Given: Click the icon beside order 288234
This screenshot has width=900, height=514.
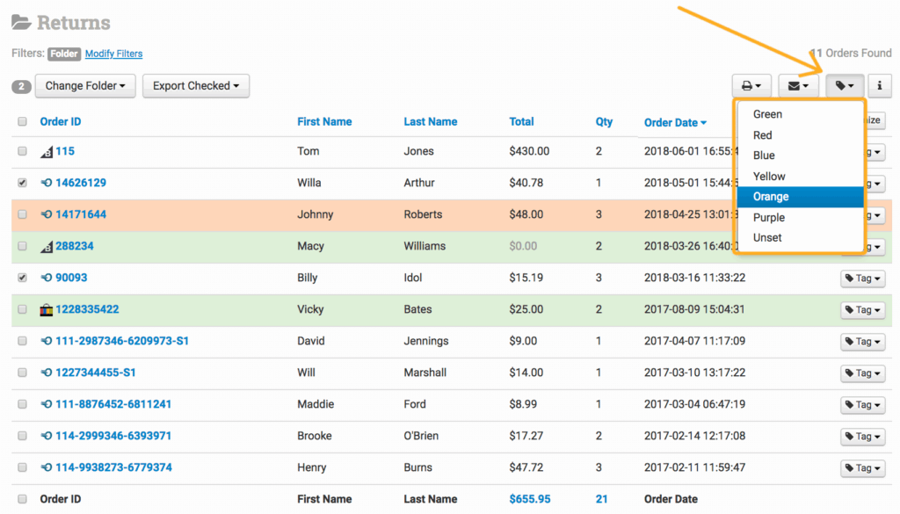Looking at the screenshot, I should pos(47,247).
